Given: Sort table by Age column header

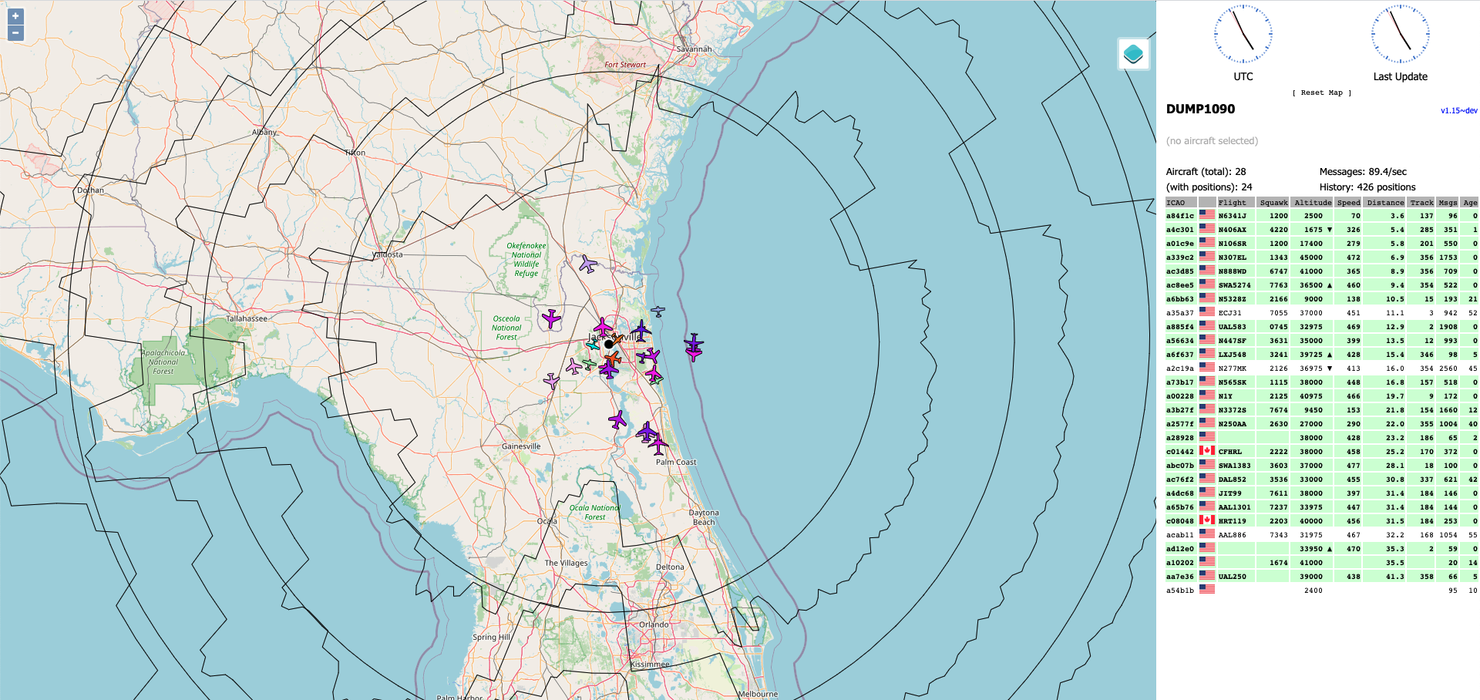Looking at the screenshot, I should point(1470,203).
